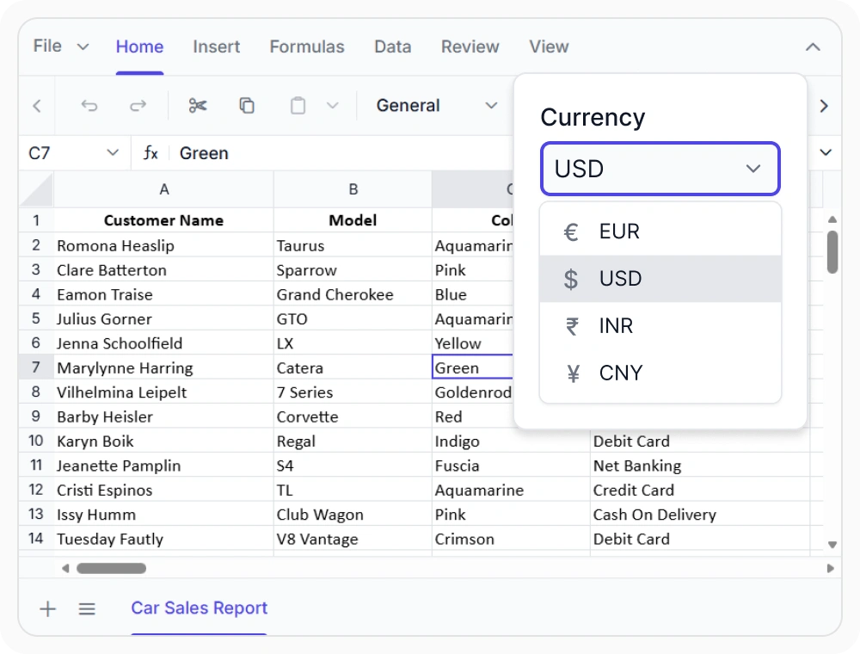Open the USD currency combo box

[660, 169]
